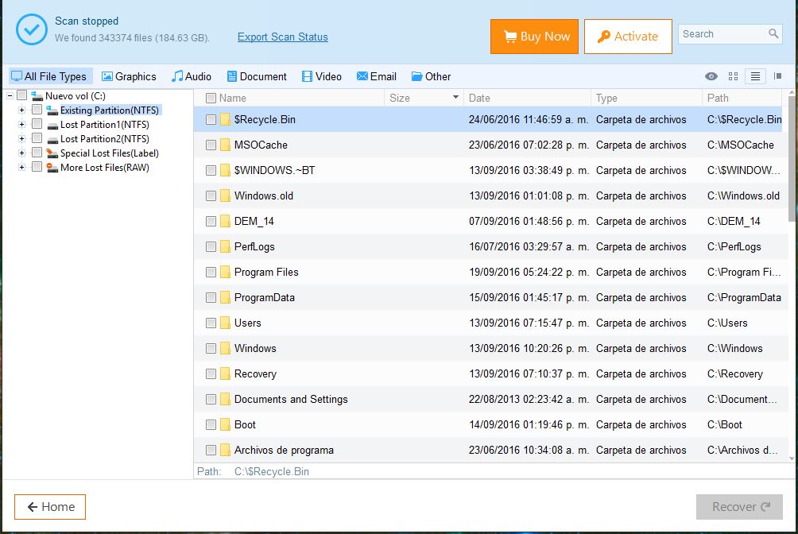Open the Size column sort dropdown

tap(454, 98)
